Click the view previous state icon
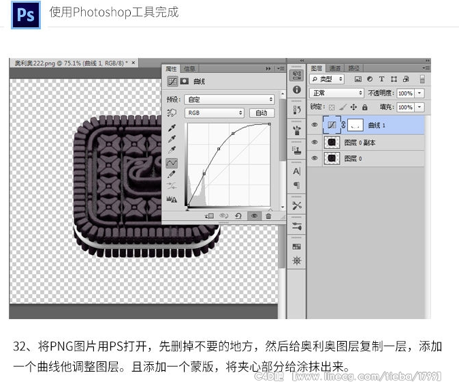 224,216
